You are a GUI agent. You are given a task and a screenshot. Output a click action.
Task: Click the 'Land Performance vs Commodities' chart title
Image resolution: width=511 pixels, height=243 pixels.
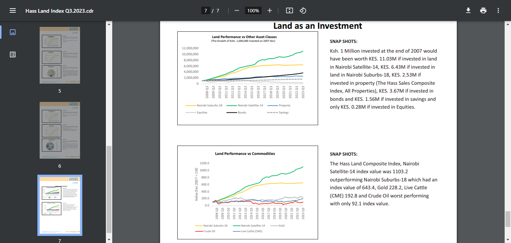[245, 153]
